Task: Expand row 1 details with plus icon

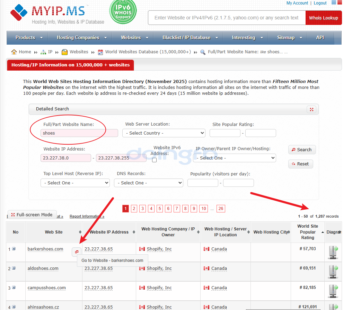Action: pyautogui.click(x=14, y=249)
